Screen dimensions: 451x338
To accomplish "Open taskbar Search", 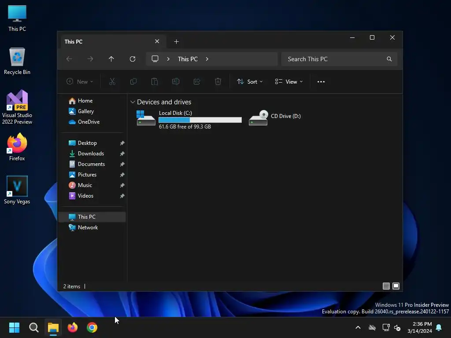I will (x=33, y=327).
